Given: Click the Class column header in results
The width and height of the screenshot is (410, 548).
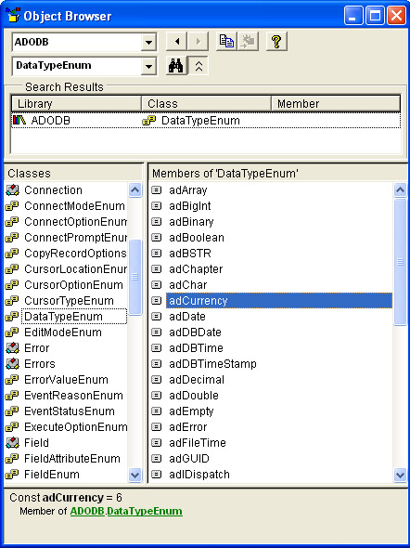Looking at the screenshot, I should (x=207, y=104).
